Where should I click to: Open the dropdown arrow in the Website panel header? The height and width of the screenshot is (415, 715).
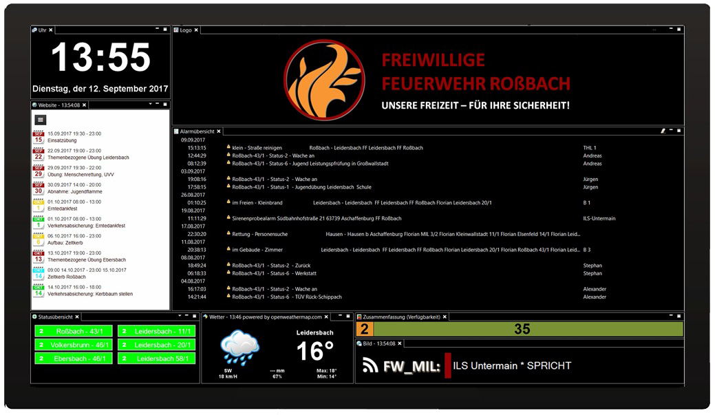point(151,105)
